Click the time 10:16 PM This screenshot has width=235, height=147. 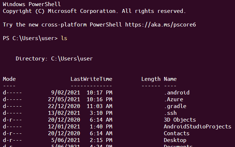[99, 99]
